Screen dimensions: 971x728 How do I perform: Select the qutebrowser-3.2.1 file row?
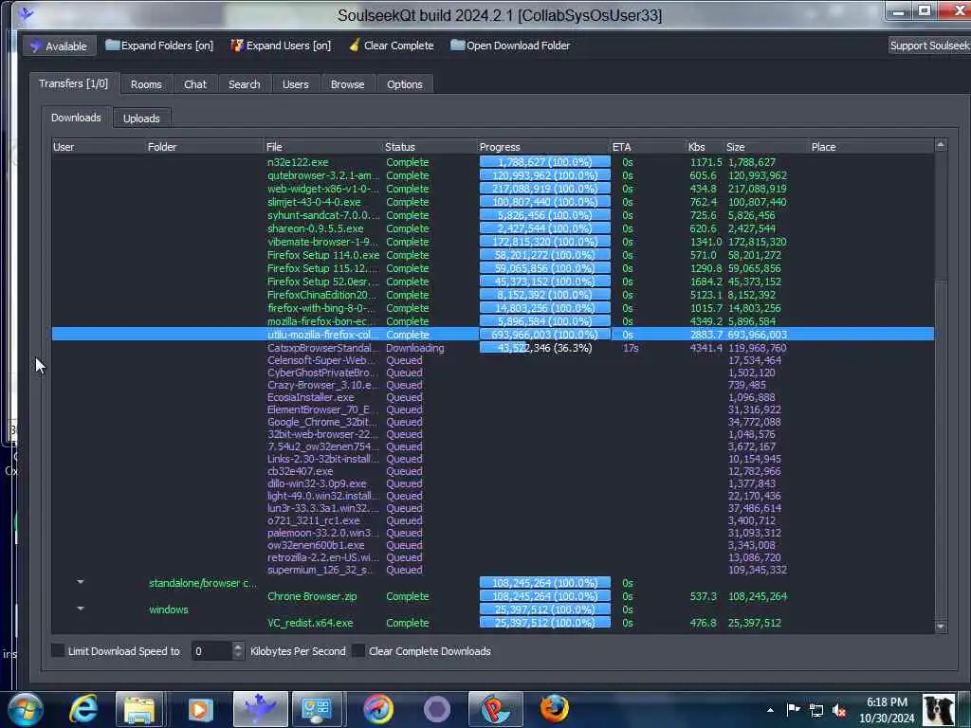click(x=493, y=175)
